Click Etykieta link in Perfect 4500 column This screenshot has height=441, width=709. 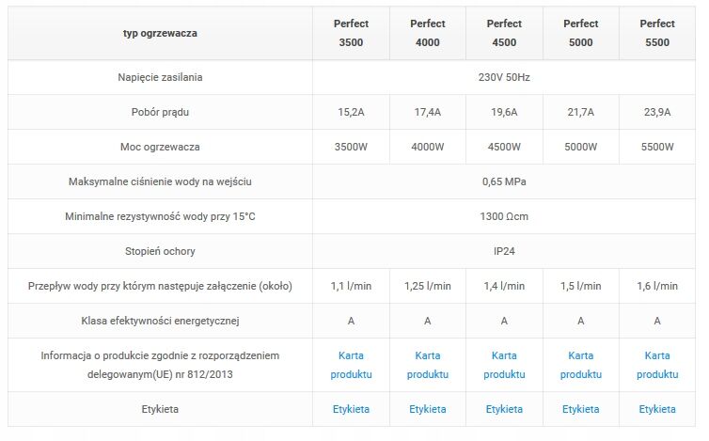pyautogui.click(x=504, y=409)
